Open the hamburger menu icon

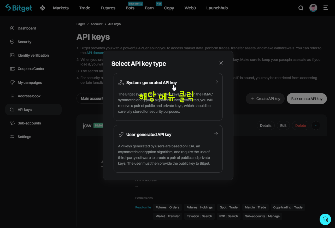click(x=326, y=8)
